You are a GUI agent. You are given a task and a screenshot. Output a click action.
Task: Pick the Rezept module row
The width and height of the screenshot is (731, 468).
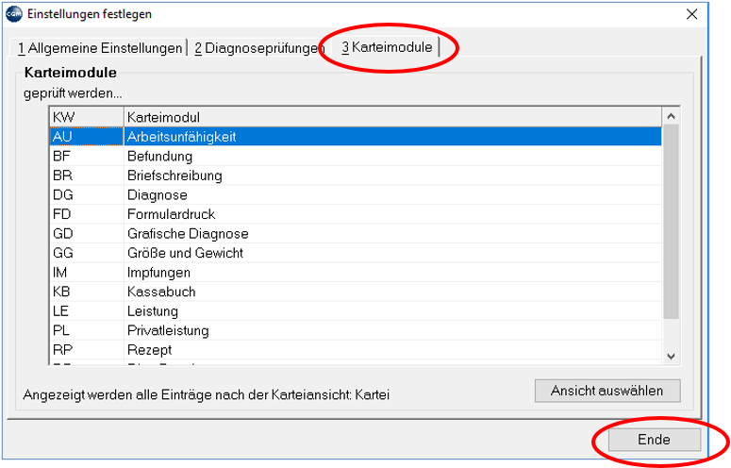(356, 350)
